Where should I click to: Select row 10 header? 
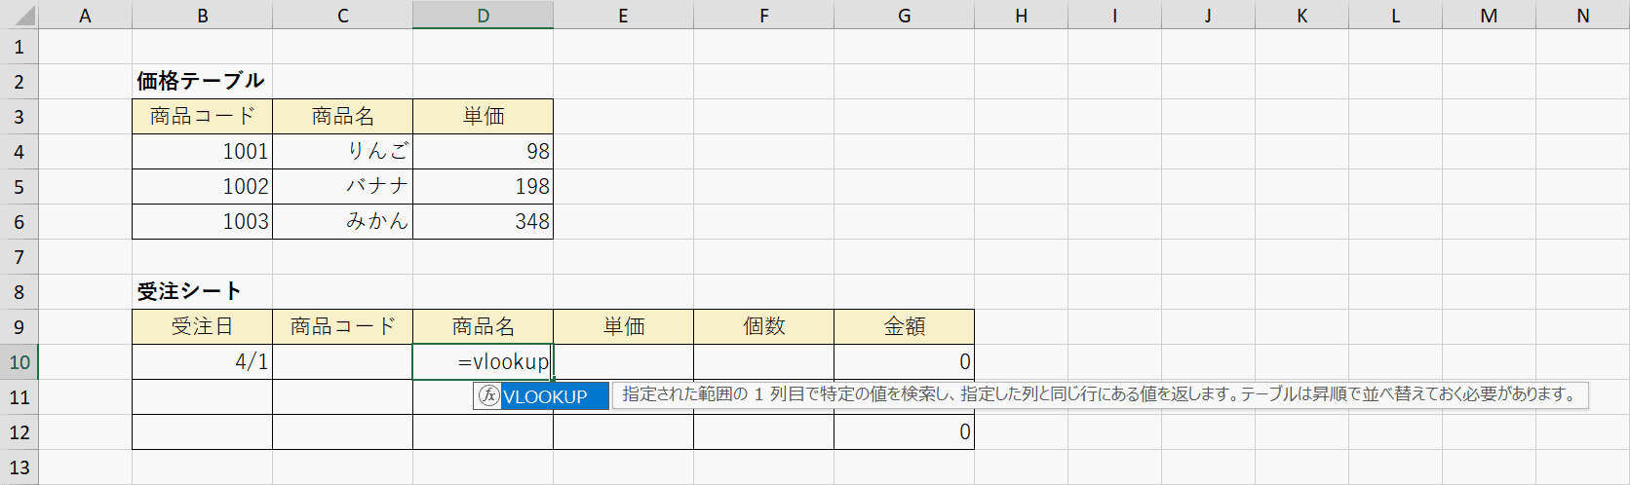click(x=19, y=362)
